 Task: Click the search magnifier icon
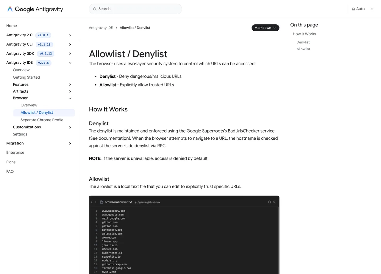(x=95, y=9)
